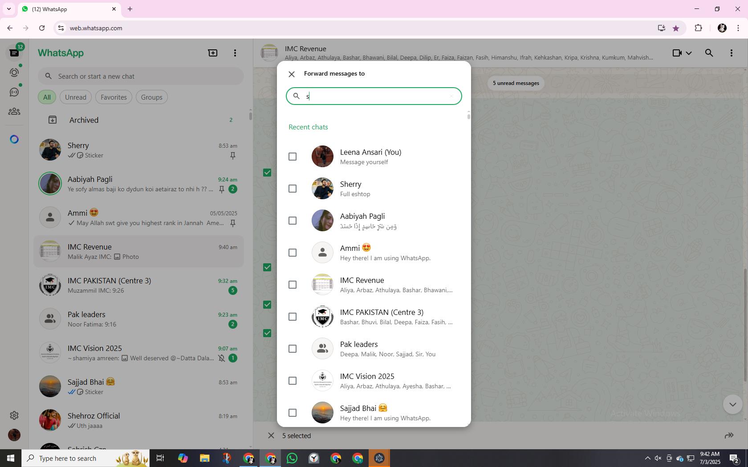Tick checkbox for IMC PAKISTAN (Centre 3)
748x467 pixels.
[x=293, y=317]
